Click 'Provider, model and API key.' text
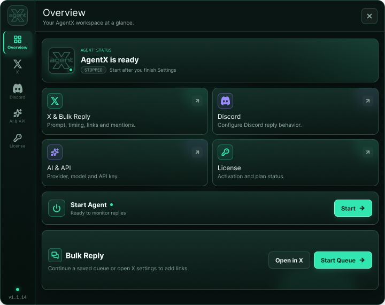Image resolution: width=385 pixels, height=305 pixels. [x=83, y=176]
